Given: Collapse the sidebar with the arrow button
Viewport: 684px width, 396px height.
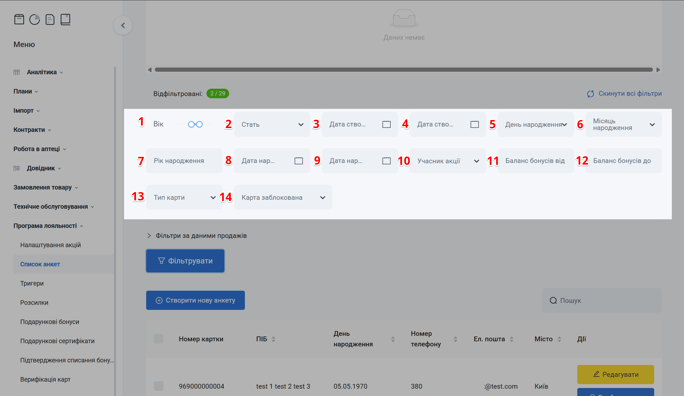Looking at the screenshot, I should 123,25.
